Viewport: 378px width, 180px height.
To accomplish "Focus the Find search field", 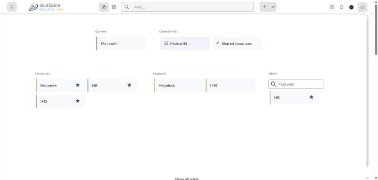I will (x=188, y=7).
